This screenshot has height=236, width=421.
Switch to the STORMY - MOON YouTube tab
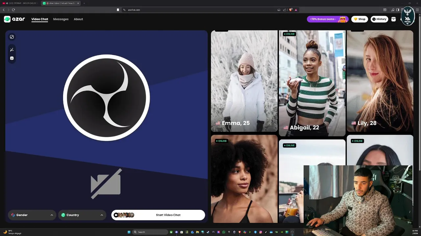coord(20,3)
